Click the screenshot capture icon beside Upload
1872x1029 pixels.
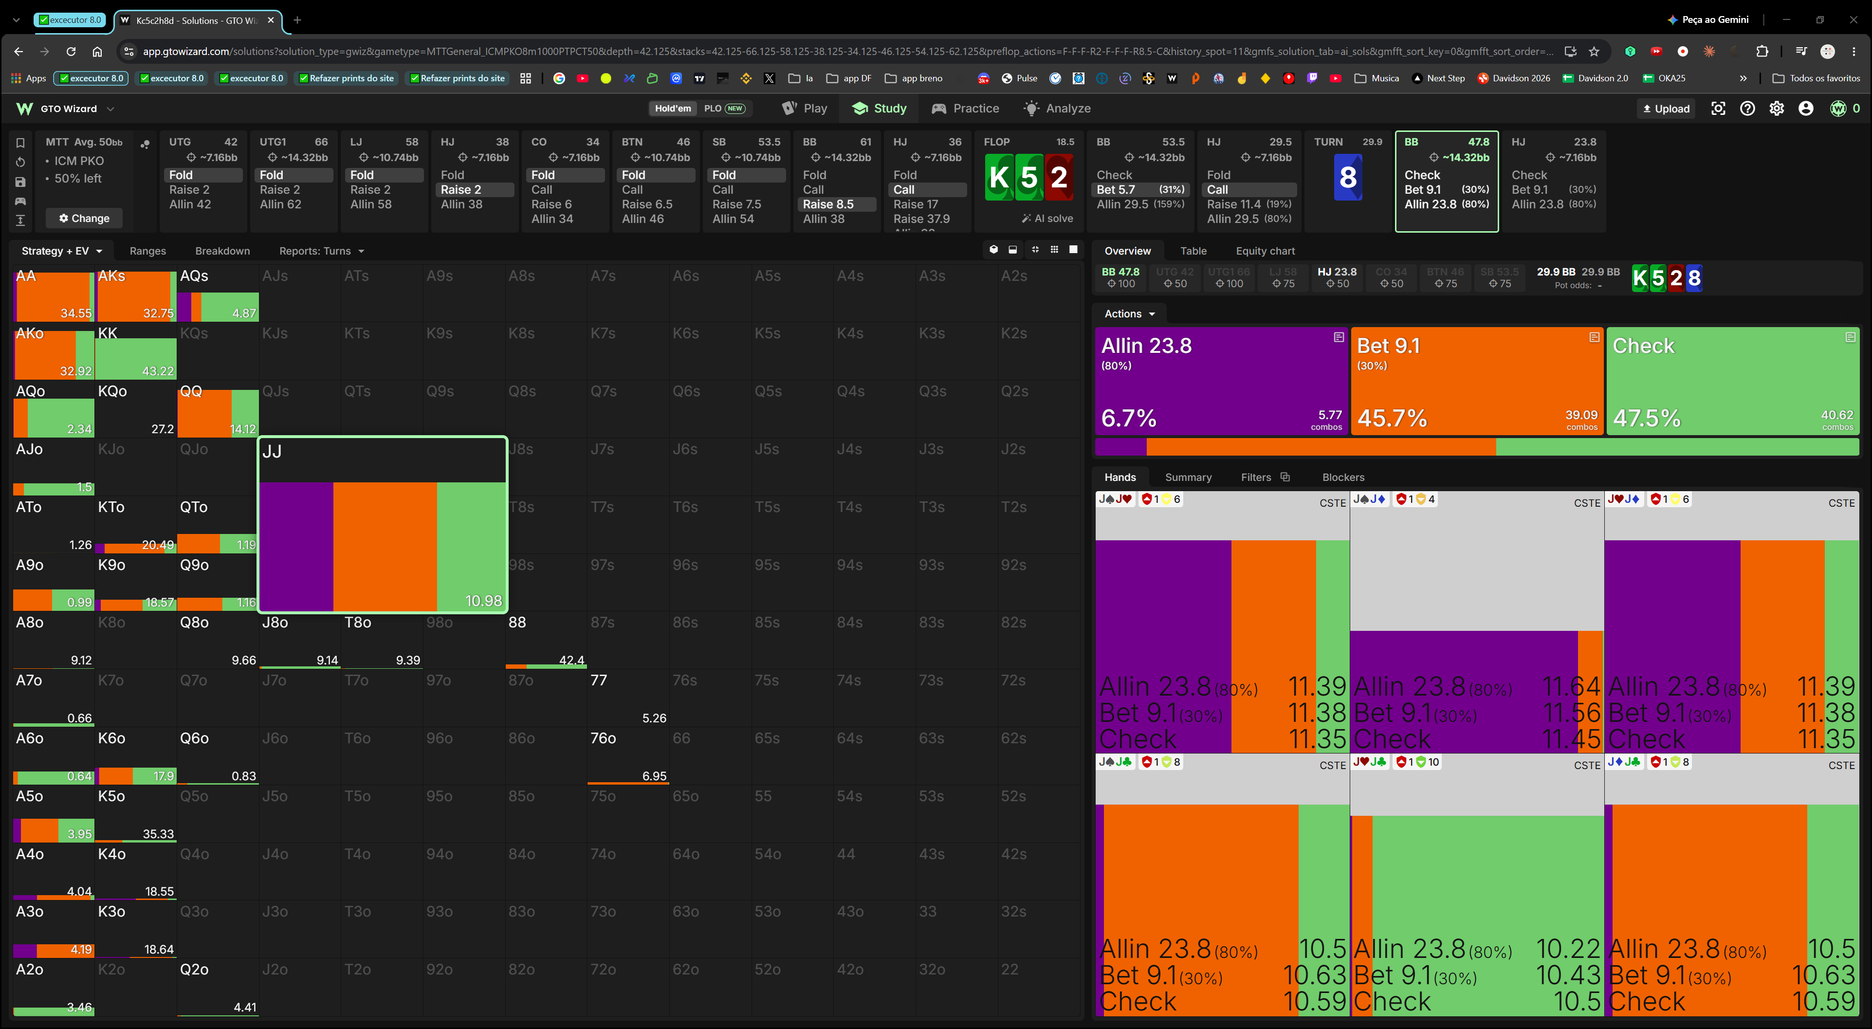click(1718, 108)
